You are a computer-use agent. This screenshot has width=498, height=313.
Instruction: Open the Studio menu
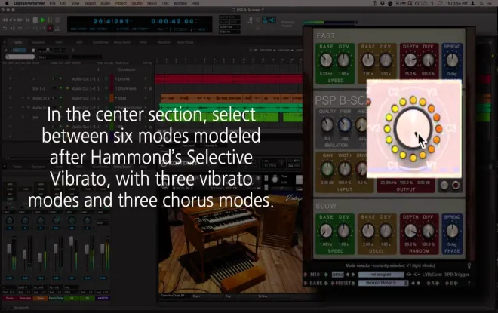tap(137, 3)
